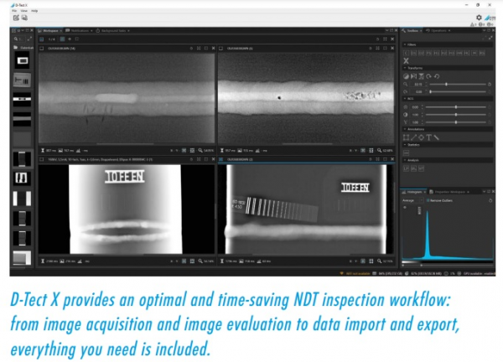Viewport: 503px width, 362px height.
Task: Collapse the Analysis section
Action: point(405,160)
